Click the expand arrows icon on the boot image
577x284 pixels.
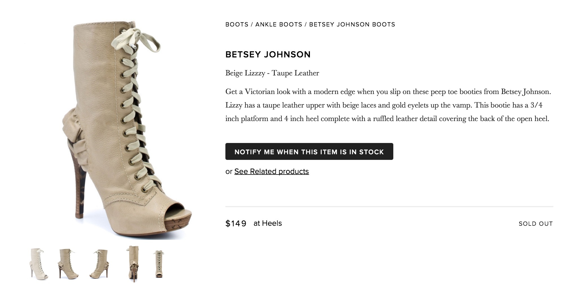tap(177, 223)
